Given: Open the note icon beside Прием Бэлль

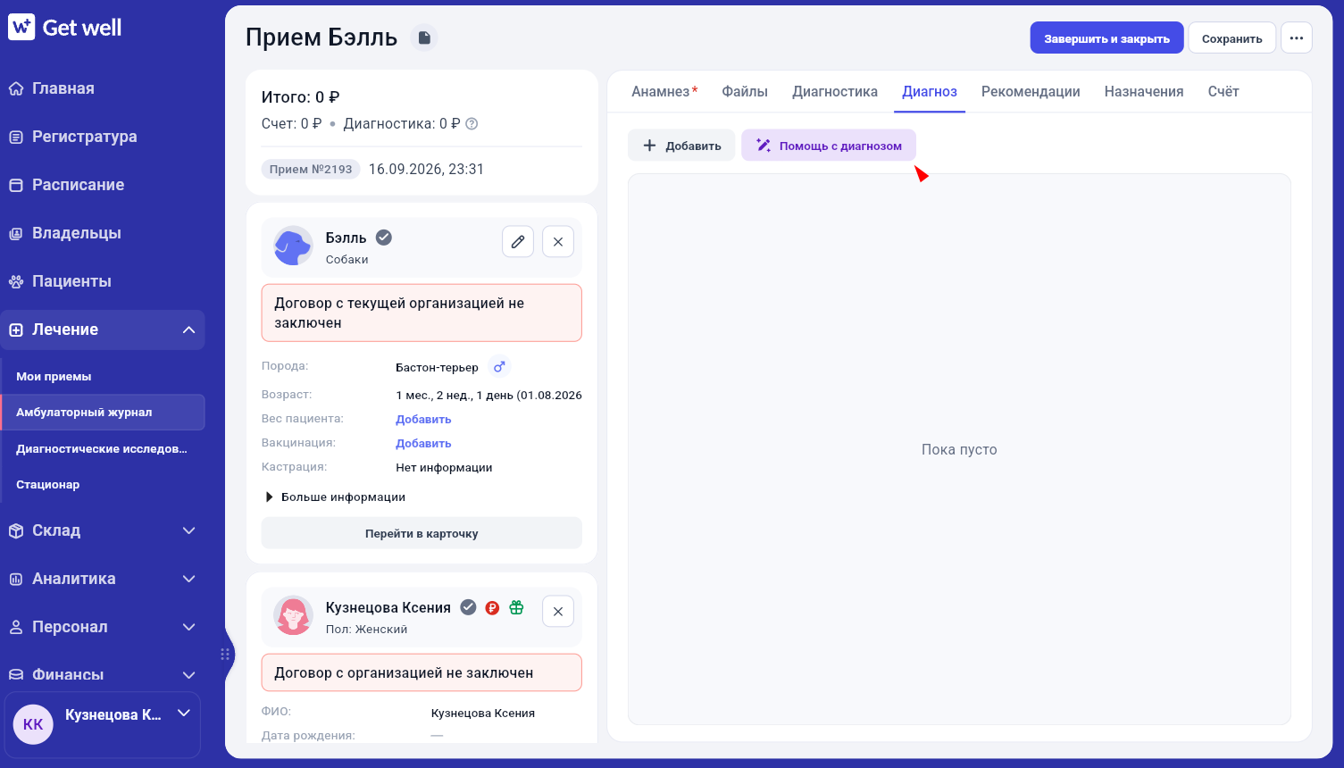Looking at the screenshot, I should point(424,38).
